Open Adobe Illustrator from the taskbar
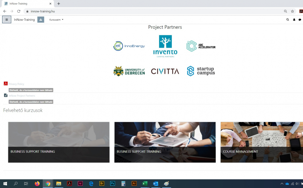The image size is (303, 188). [134, 184]
